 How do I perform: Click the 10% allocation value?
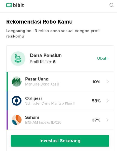pos(96,82)
